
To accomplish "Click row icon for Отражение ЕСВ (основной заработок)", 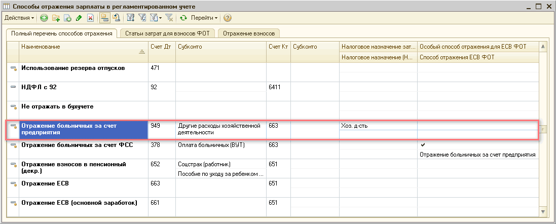I will coord(14,203).
